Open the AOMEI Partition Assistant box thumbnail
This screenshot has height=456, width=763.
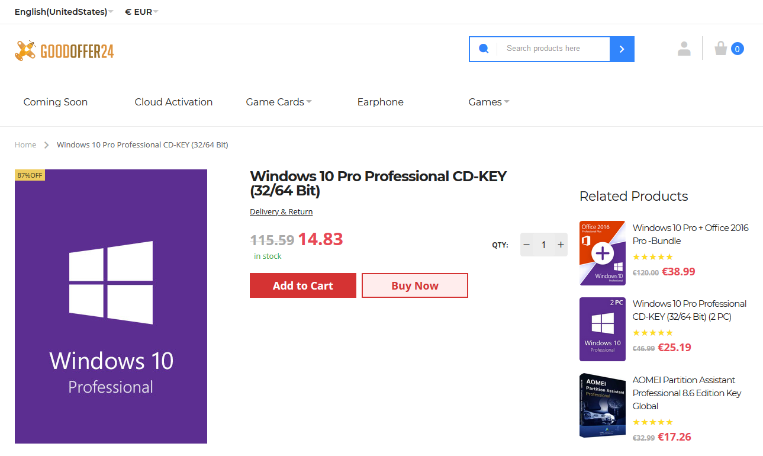click(603, 406)
